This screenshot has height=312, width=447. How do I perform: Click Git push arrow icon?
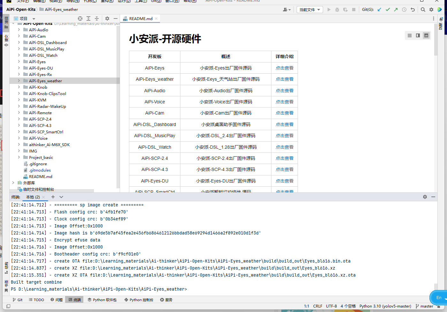pyautogui.click(x=396, y=10)
